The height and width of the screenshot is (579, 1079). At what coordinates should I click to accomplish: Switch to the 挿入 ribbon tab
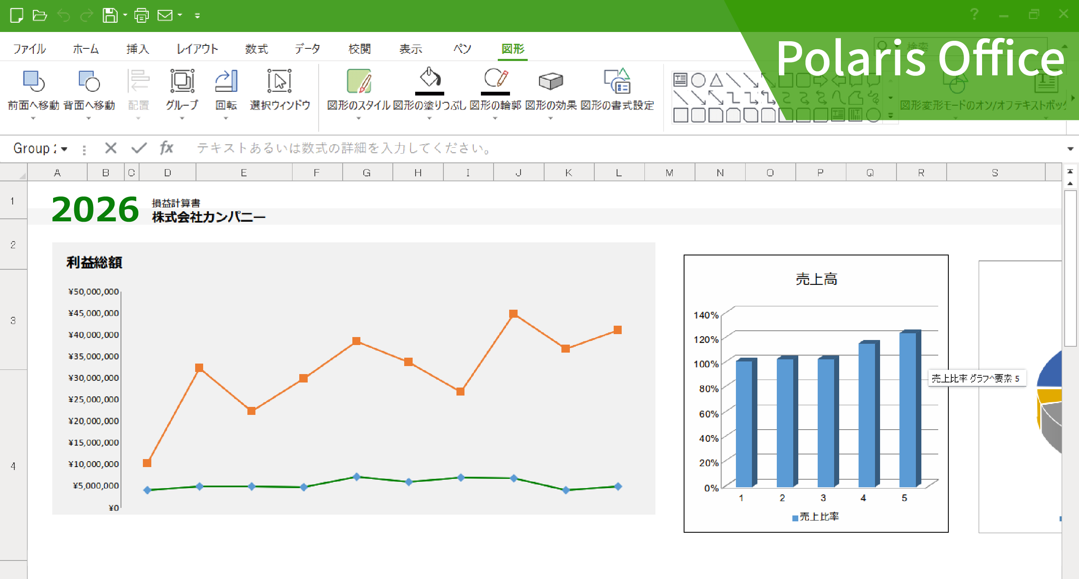[138, 48]
